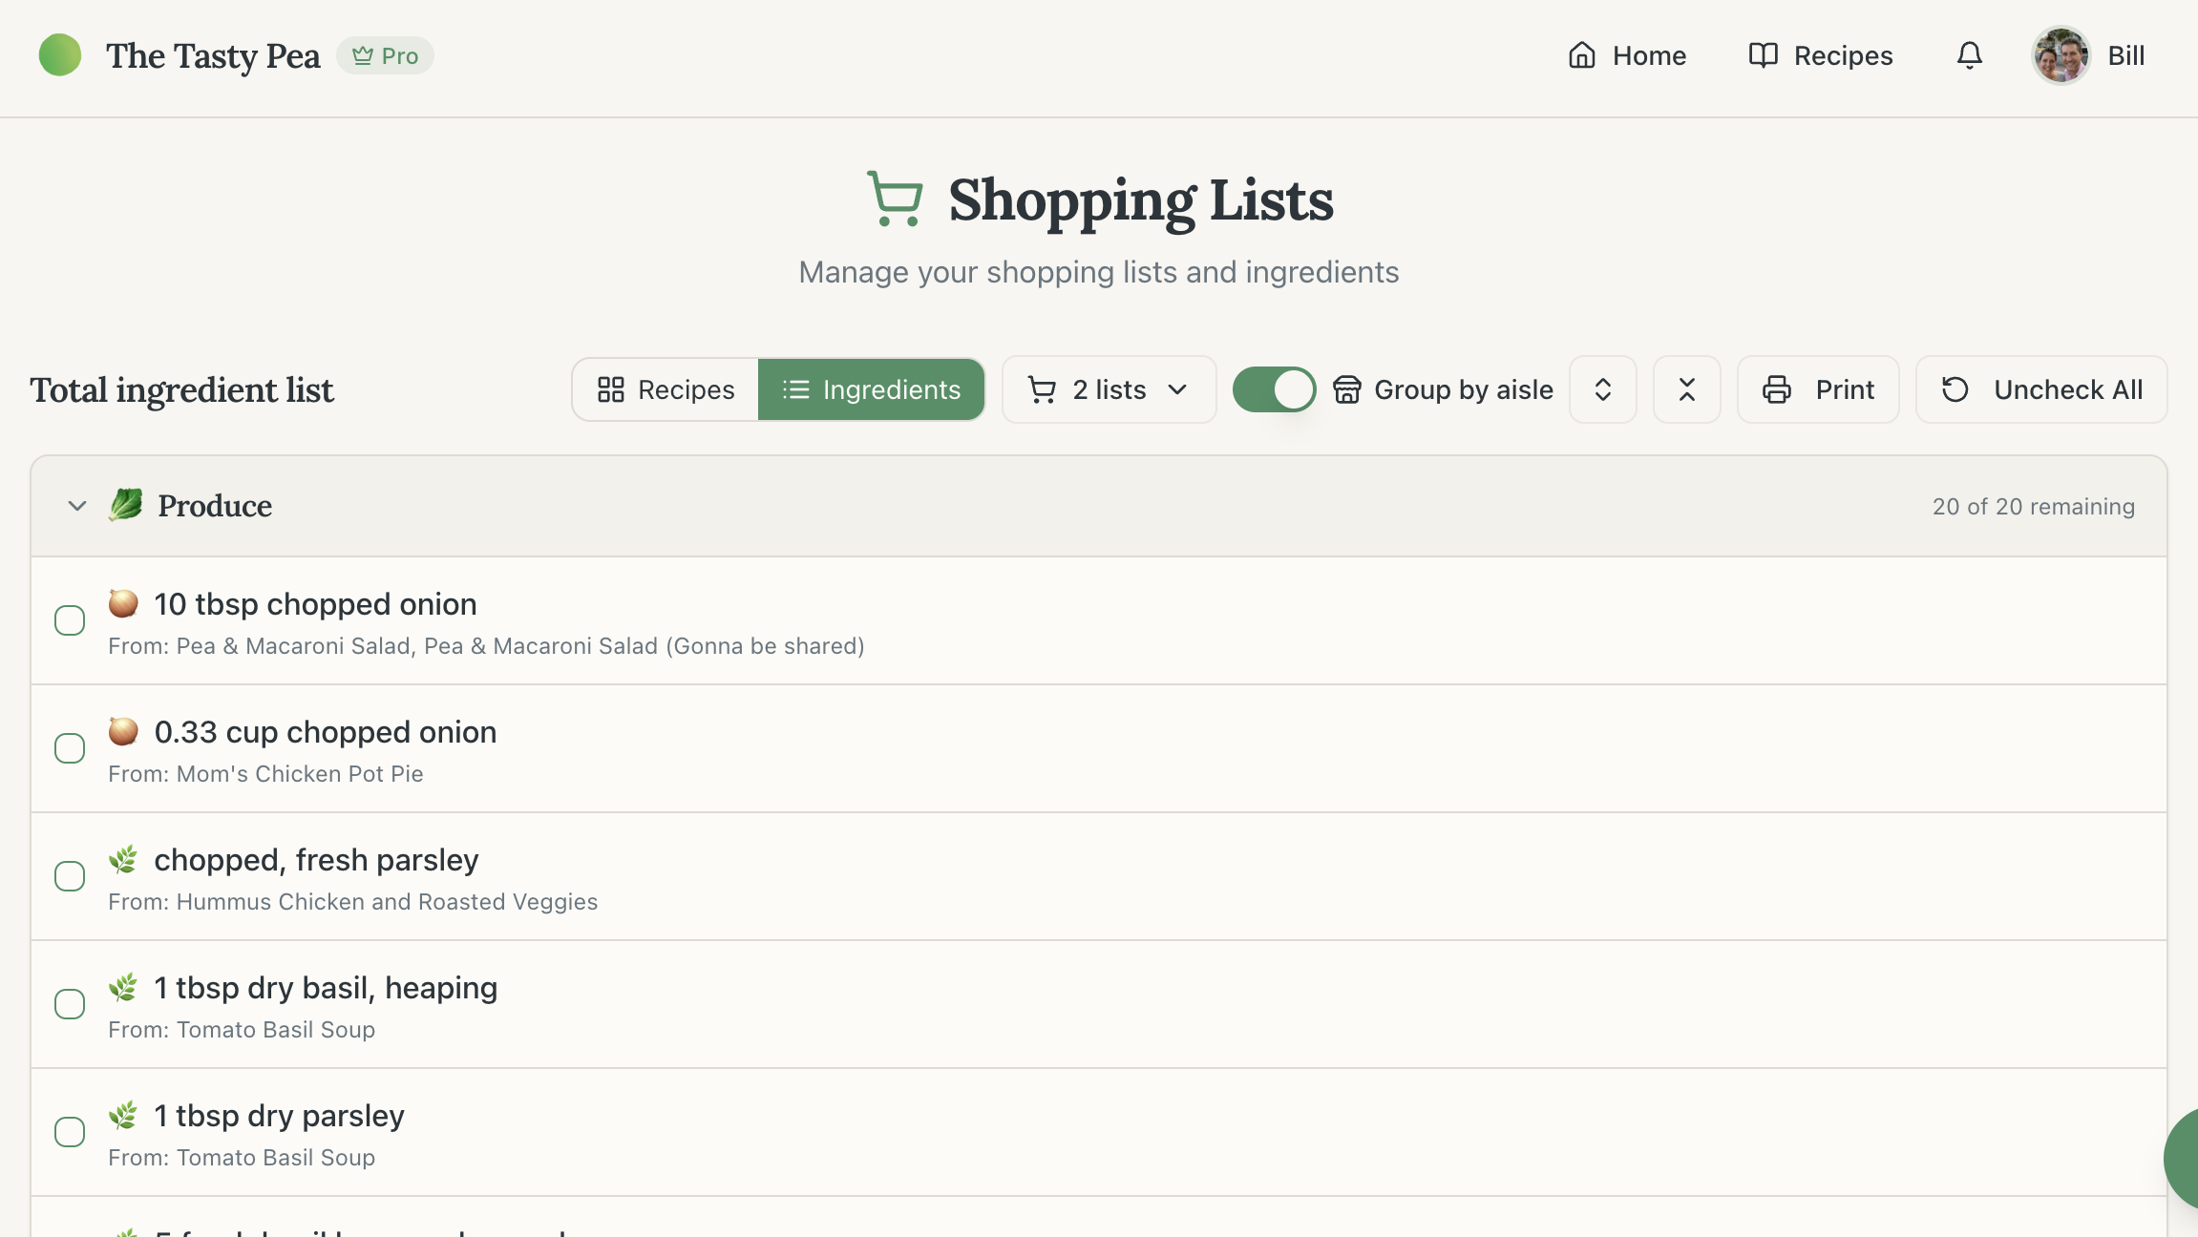The image size is (2198, 1237).
Task: Click the floating green button at right edge
Action: click(x=2183, y=1157)
